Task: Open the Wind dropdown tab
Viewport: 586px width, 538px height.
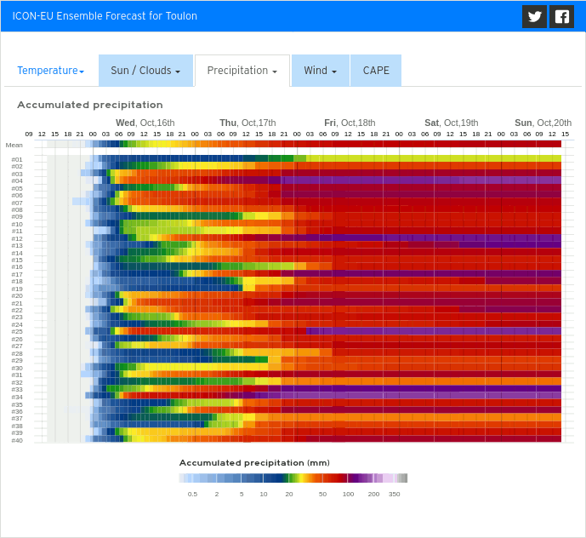Action: (321, 71)
